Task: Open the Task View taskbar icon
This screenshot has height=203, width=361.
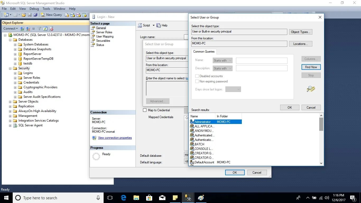Action: (110, 198)
